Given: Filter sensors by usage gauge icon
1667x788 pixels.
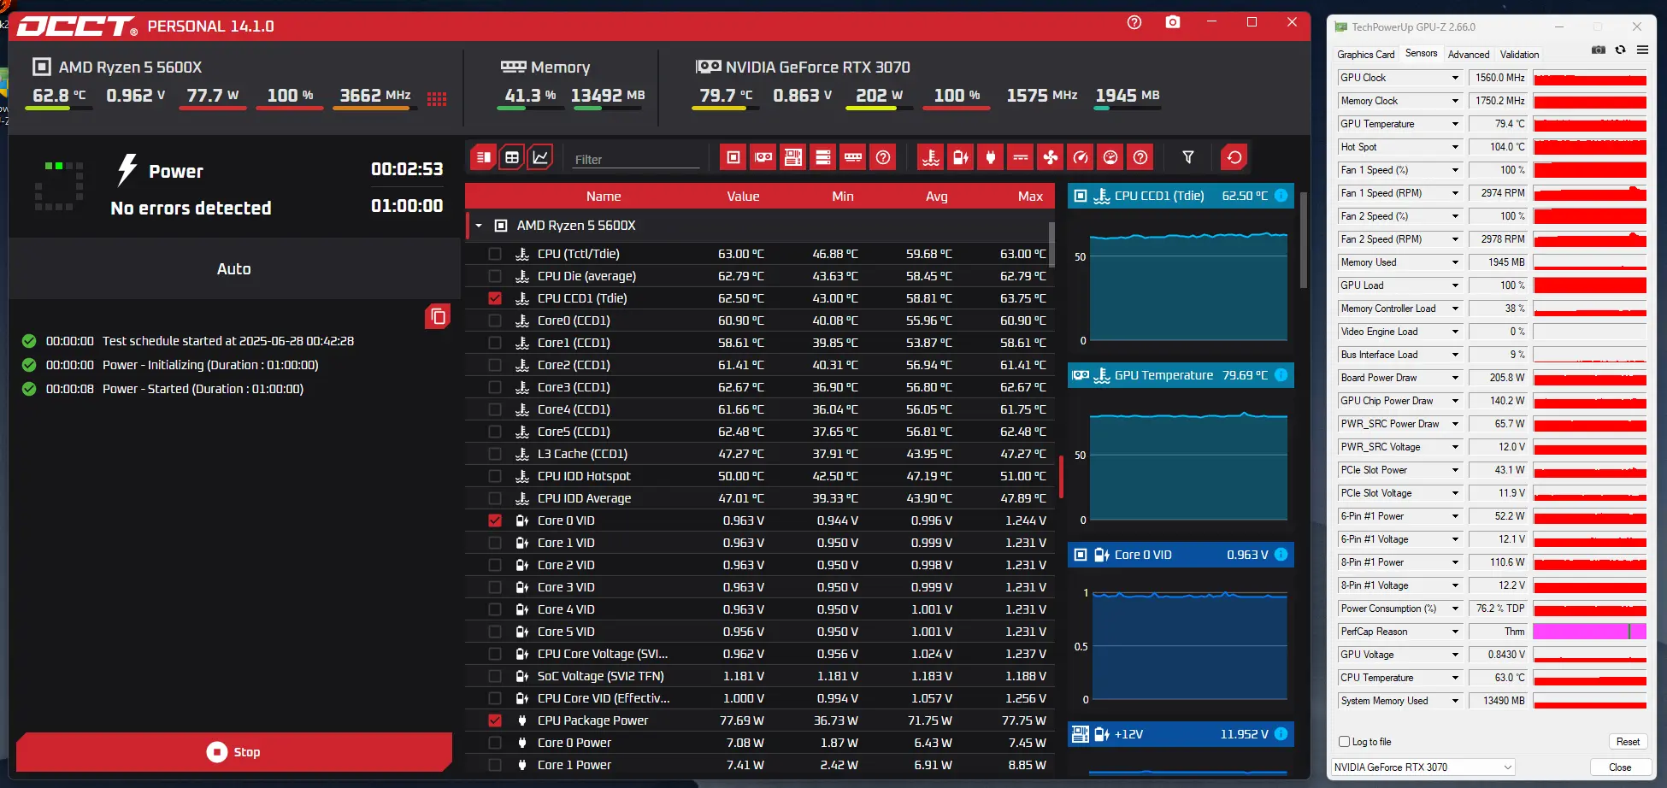Looking at the screenshot, I should [x=1110, y=157].
